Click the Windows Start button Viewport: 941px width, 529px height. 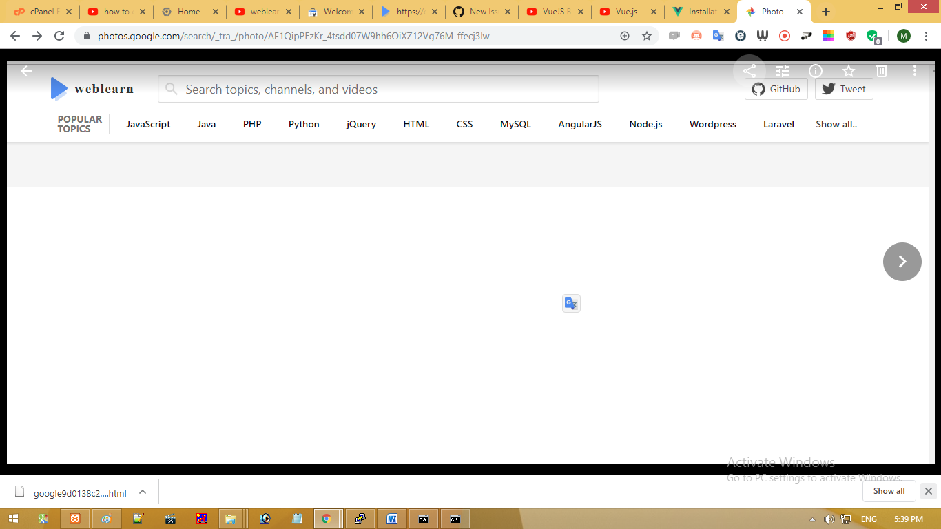14,519
